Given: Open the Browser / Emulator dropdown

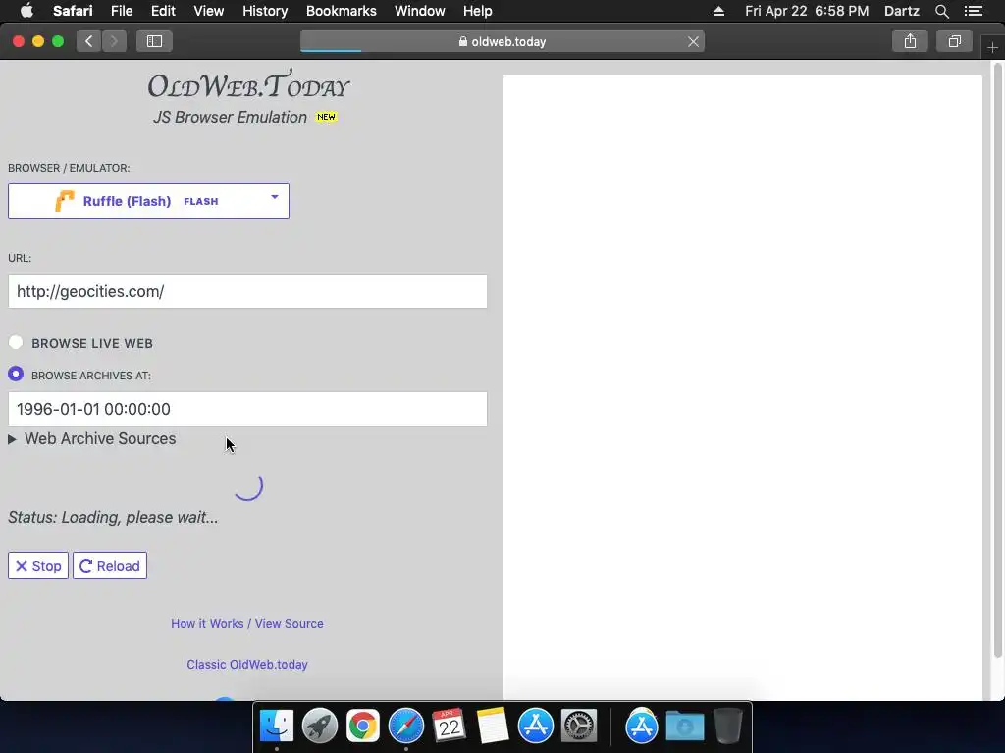Looking at the screenshot, I should tap(149, 201).
